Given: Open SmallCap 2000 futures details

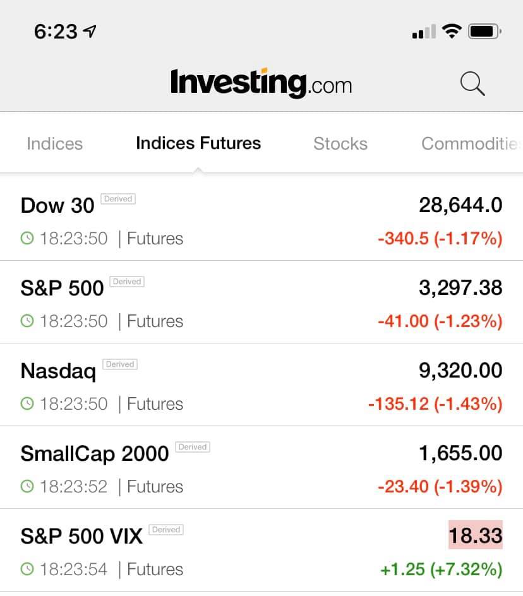Looking at the screenshot, I should [x=253, y=468].
